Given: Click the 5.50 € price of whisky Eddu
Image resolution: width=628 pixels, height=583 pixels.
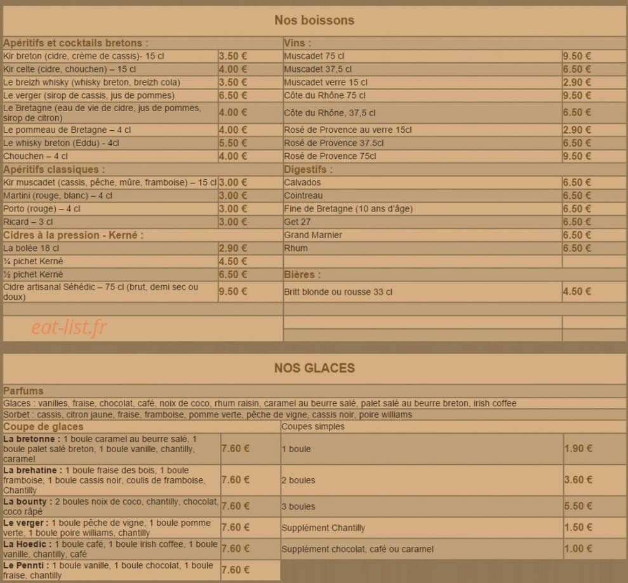Looking at the screenshot, I should [x=233, y=143].
